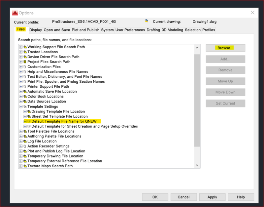This screenshot has height=207, width=264.
Task: Open the Open and Save tab
Action: point(57,30)
